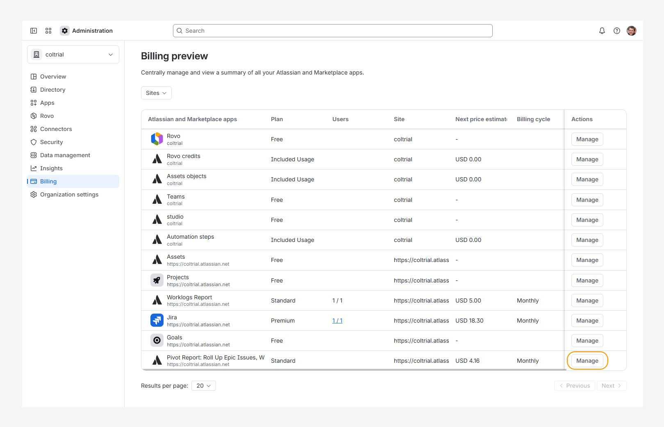Click the Site column header
This screenshot has width=664, height=427.
399,119
